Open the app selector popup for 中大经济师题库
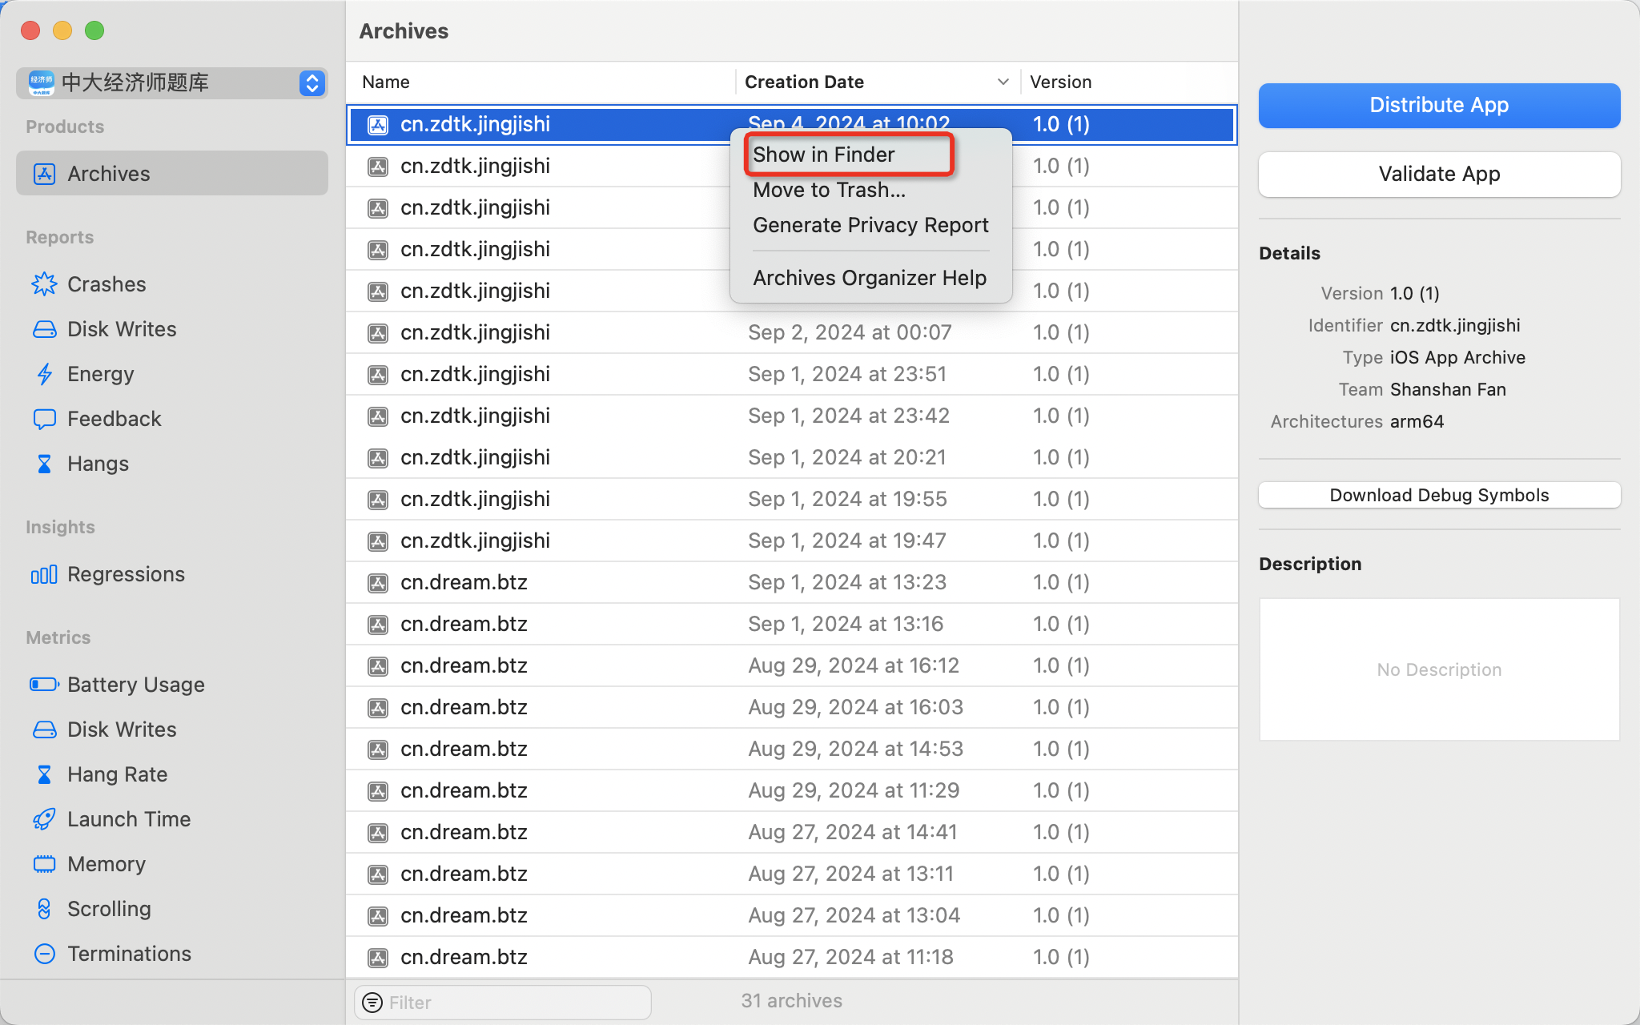Viewport: 1640px width, 1025px height. pos(312,82)
